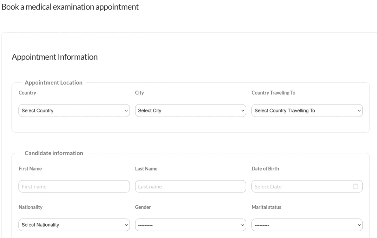Expand the Gender dropdown

point(190,225)
